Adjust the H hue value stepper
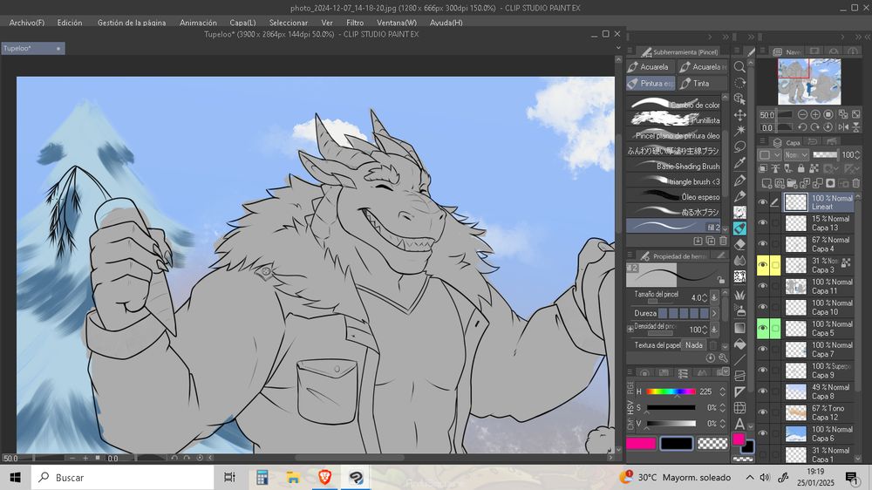Image resolution: width=872 pixels, height=490 pixels. point(722,391)
